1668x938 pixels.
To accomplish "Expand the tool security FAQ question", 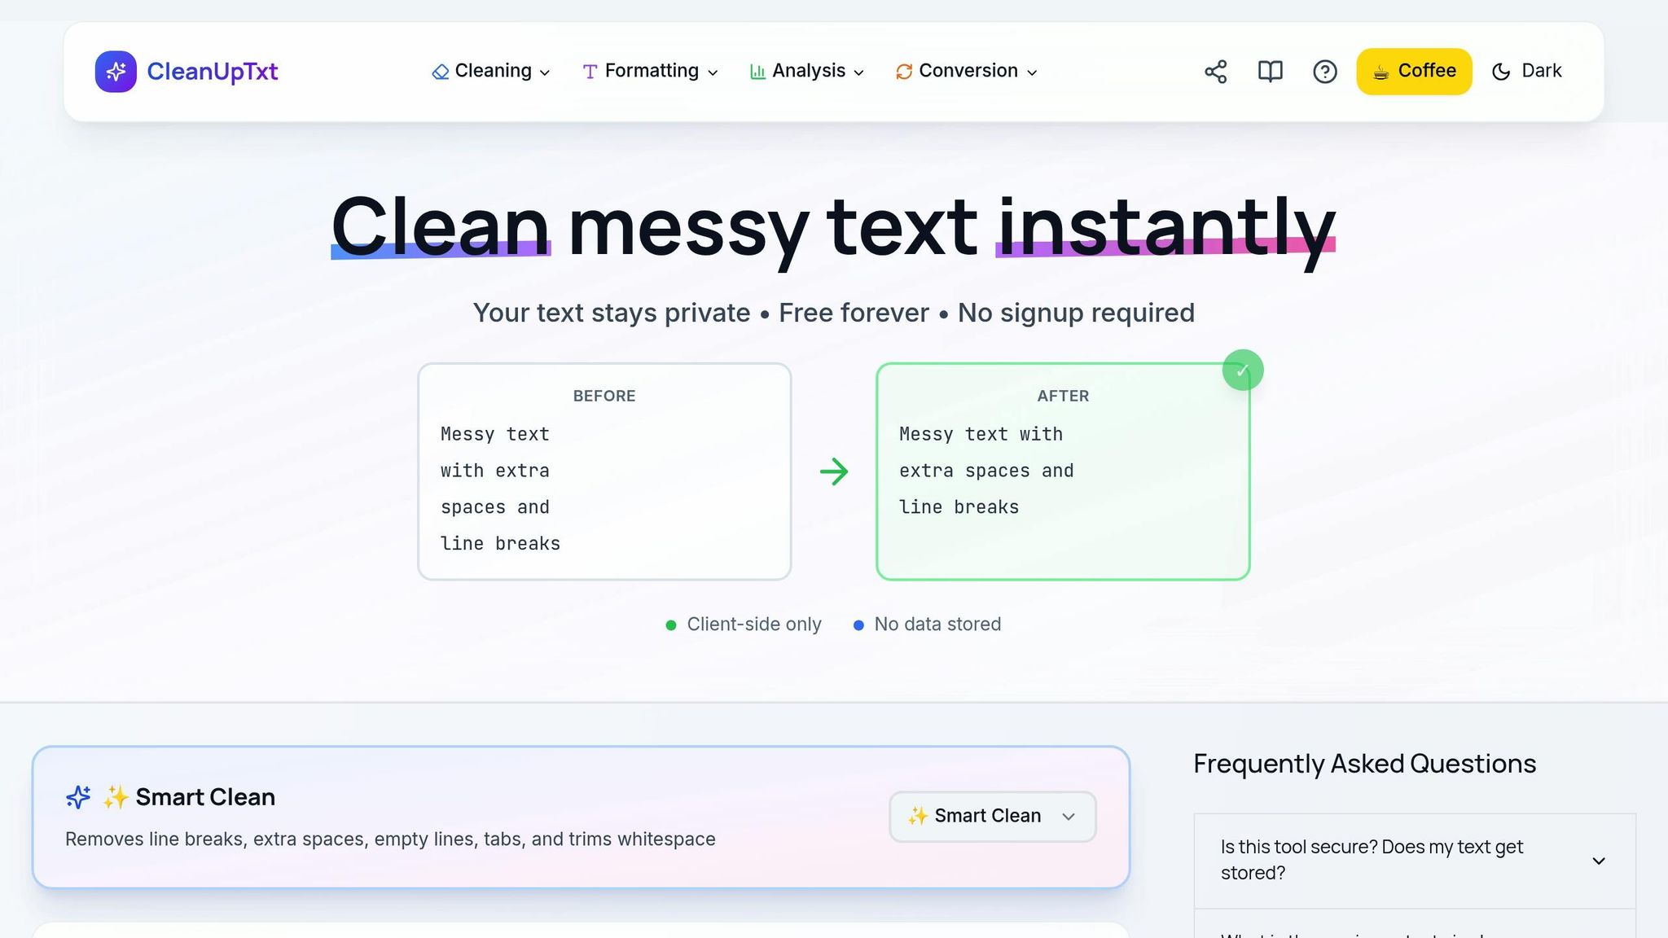I will [1415, 860].
